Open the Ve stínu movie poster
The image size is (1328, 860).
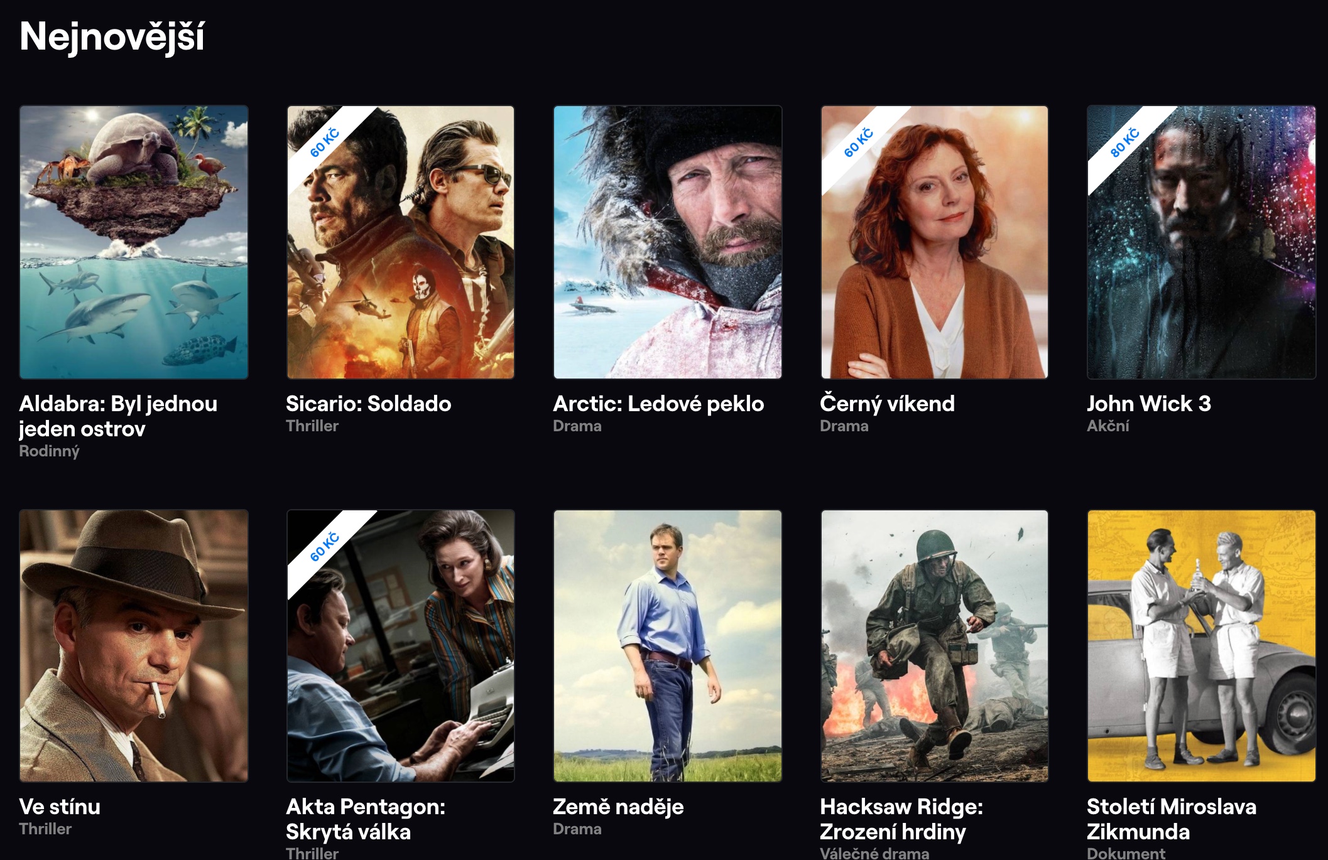pos(134,646)
